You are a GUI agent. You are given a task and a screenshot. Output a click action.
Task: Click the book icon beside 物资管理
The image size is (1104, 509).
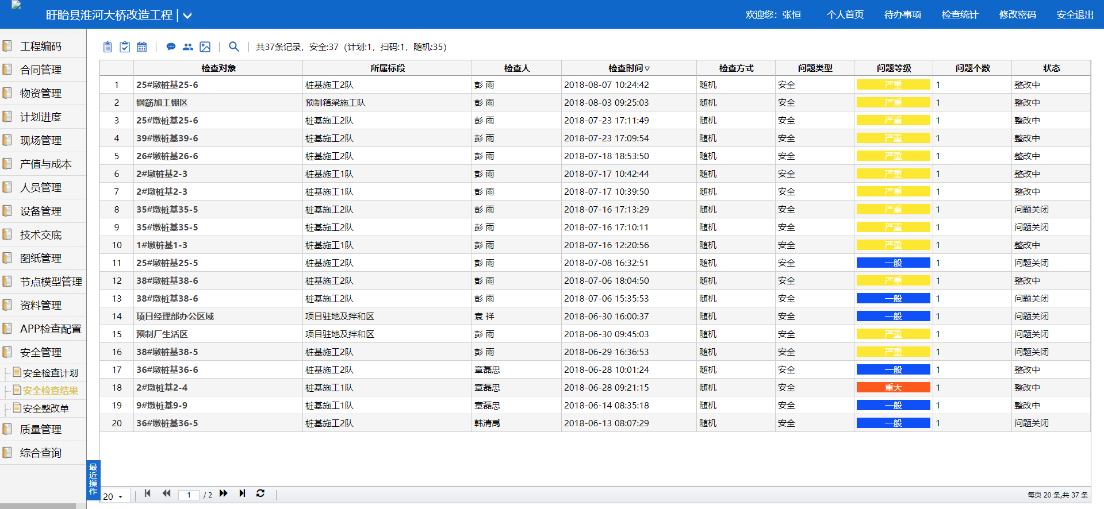[x=7, y=92]
